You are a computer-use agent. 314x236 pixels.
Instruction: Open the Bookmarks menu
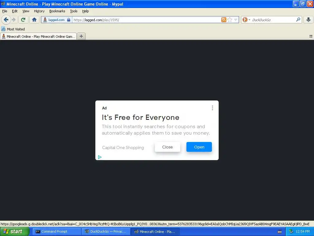tap(57, 11)
